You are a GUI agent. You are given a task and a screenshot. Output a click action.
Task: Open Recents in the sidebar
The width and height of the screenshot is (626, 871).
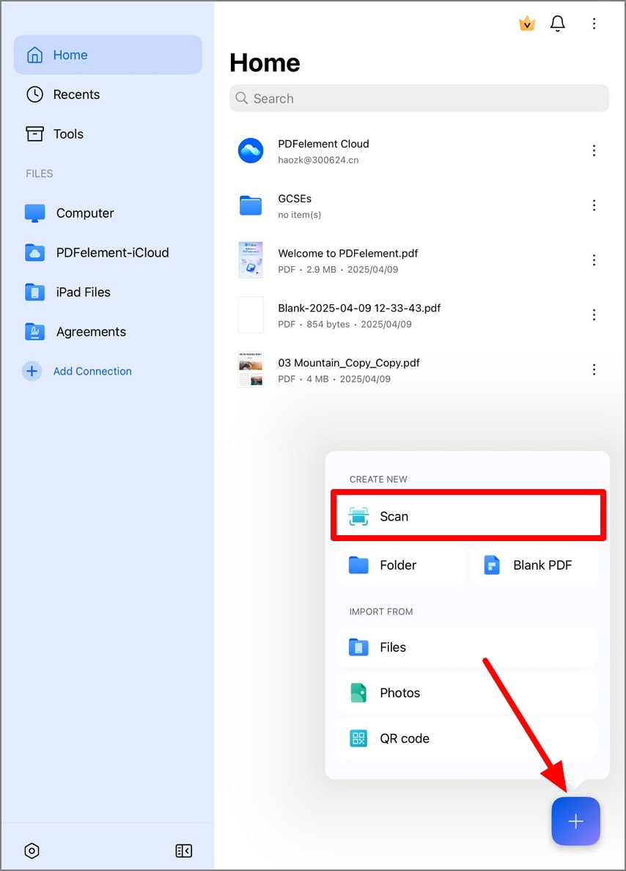[x=108, y=95]
